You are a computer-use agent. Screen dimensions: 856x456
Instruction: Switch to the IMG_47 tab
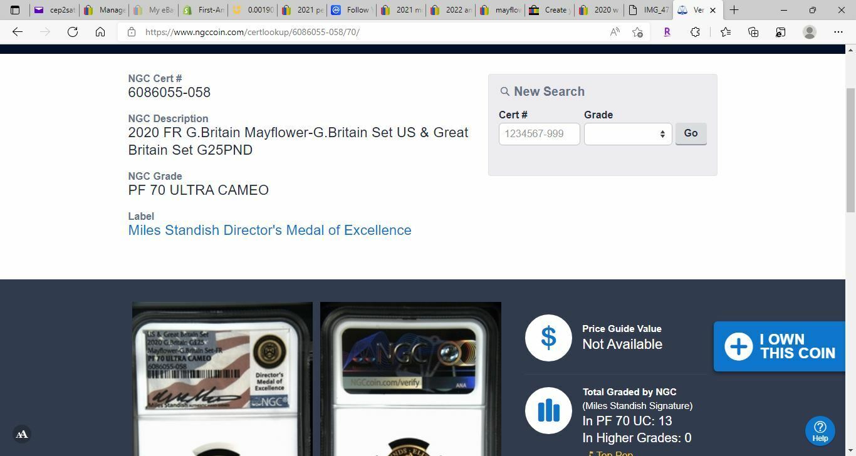point(649,10)
